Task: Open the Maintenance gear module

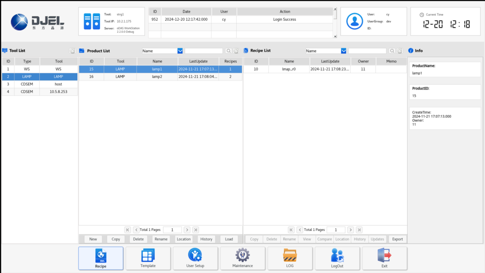Action: [x=242, y=258]
